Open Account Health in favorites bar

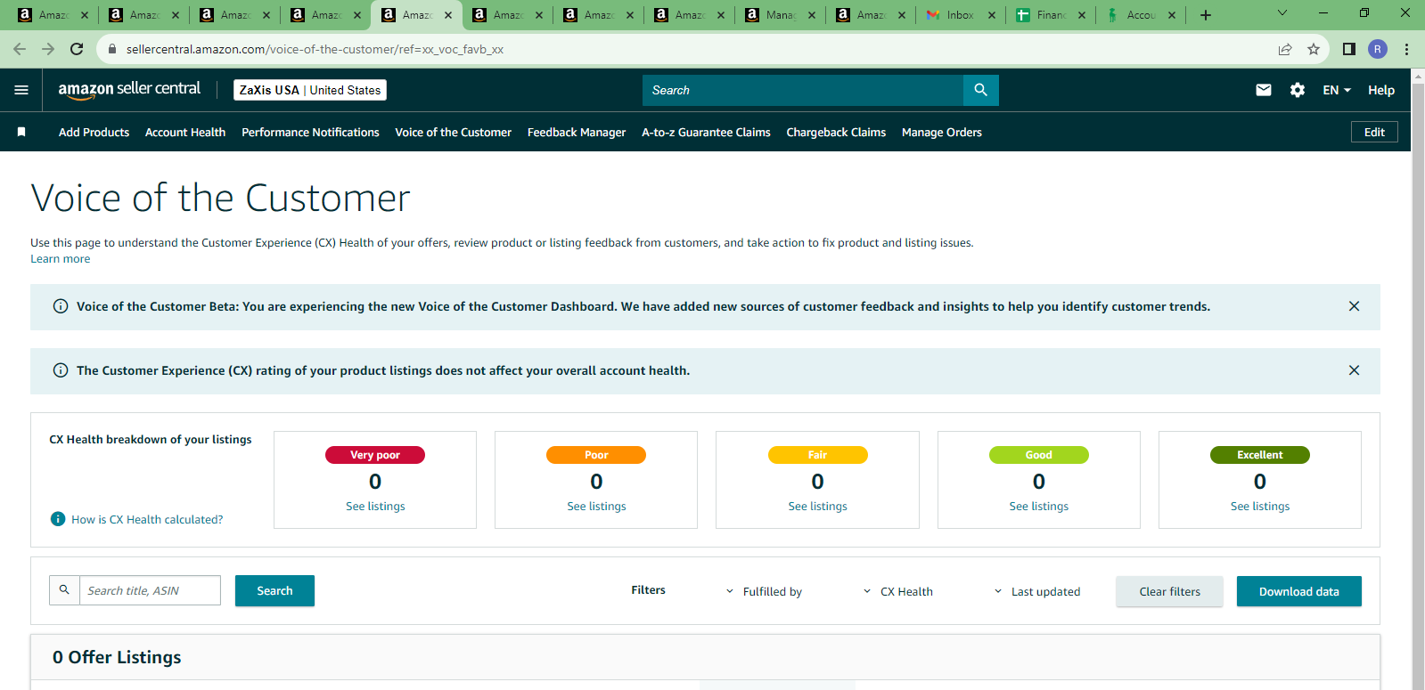[185, 132]
